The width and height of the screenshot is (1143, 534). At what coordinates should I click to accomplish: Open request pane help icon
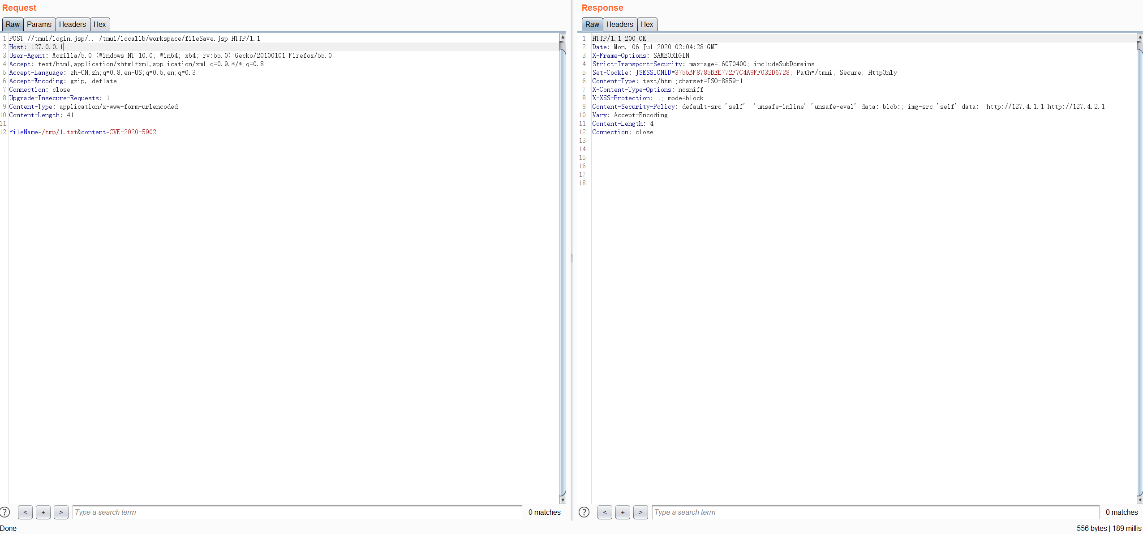click(x=4, y=512)
